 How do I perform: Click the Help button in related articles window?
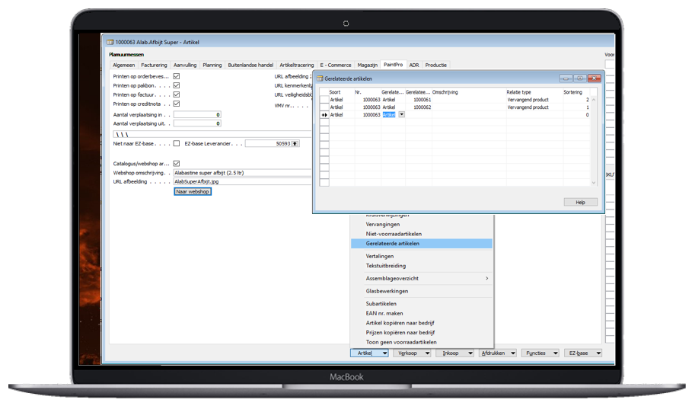(580, 202)
